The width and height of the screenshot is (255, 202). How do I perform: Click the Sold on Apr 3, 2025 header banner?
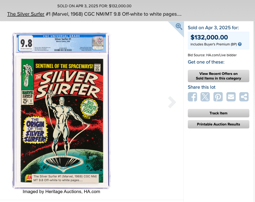click(94, 6)
